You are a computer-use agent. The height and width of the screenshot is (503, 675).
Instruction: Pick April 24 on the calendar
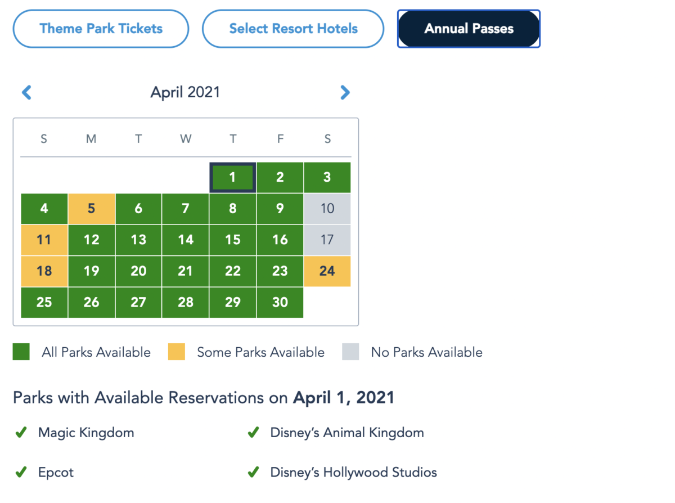click(327, 271)
